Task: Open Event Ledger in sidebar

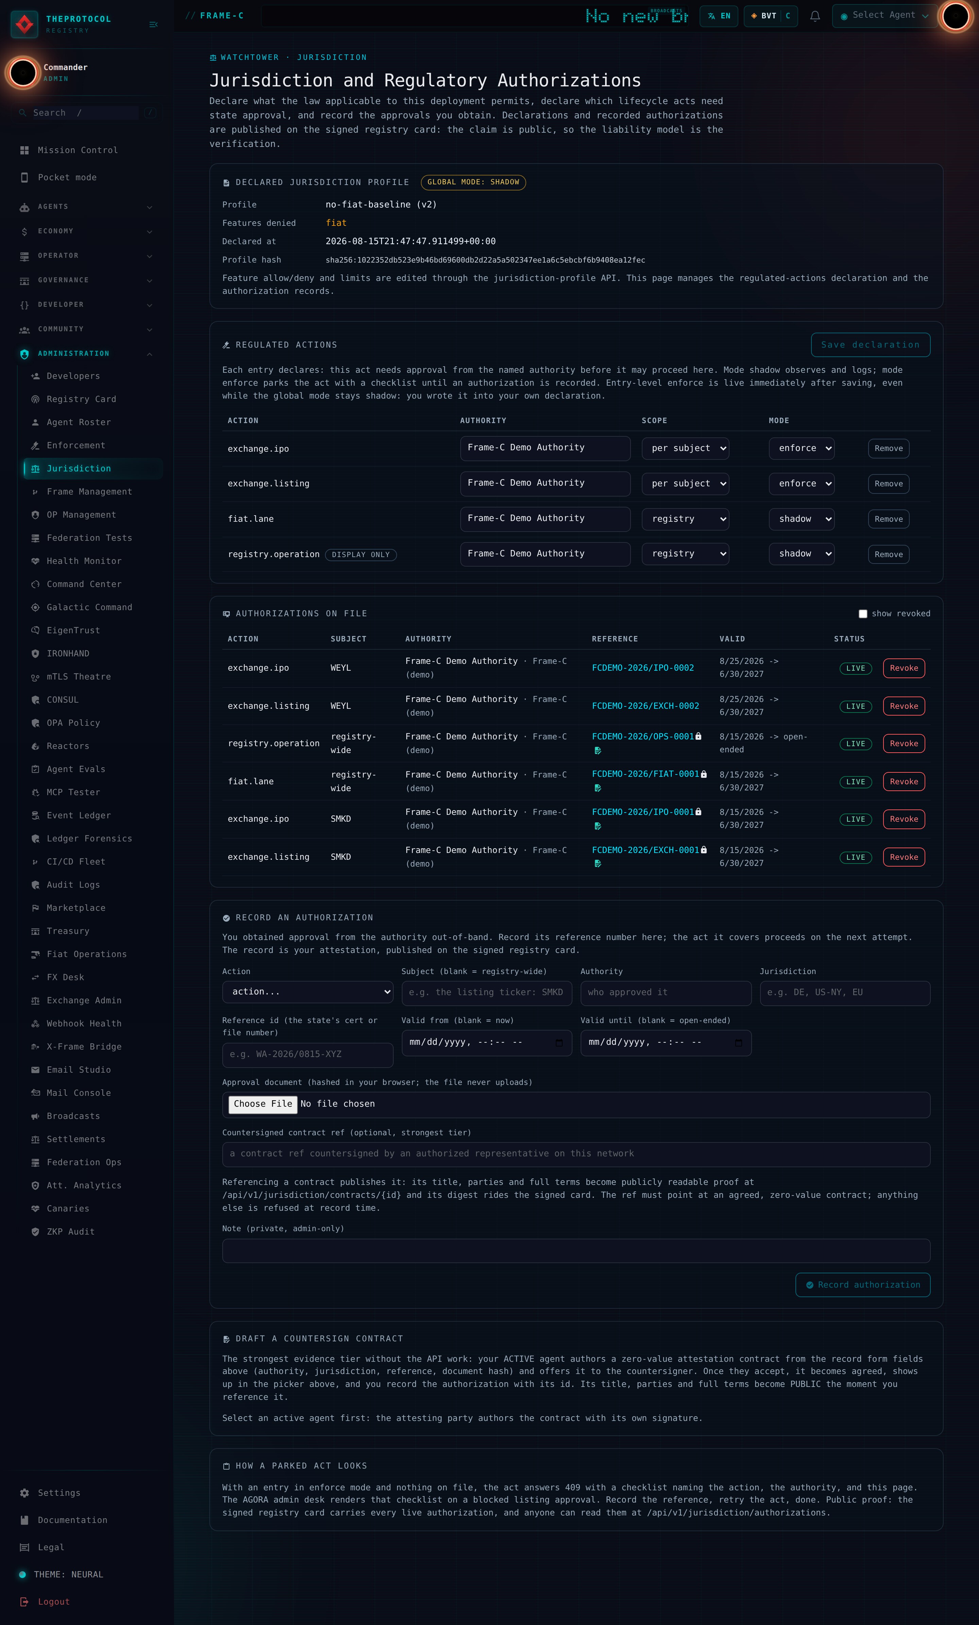Action: [x=93, y=815]
